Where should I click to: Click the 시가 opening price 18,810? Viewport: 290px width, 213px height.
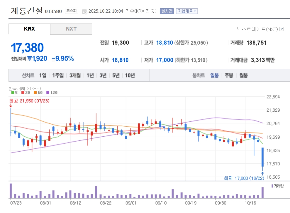120,60
